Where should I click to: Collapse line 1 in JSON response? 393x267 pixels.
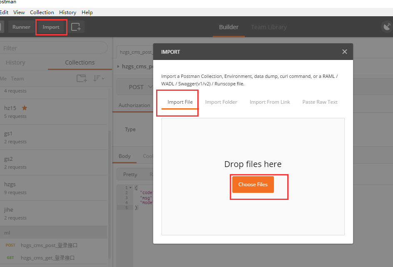131,187
